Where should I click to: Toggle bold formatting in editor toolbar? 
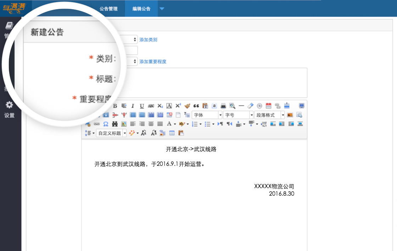(x=115, y=106)
